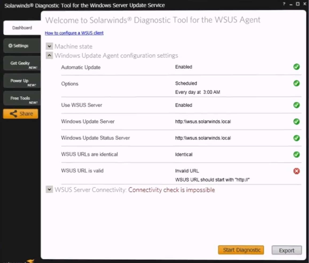Click the Export button

[287, 250]
